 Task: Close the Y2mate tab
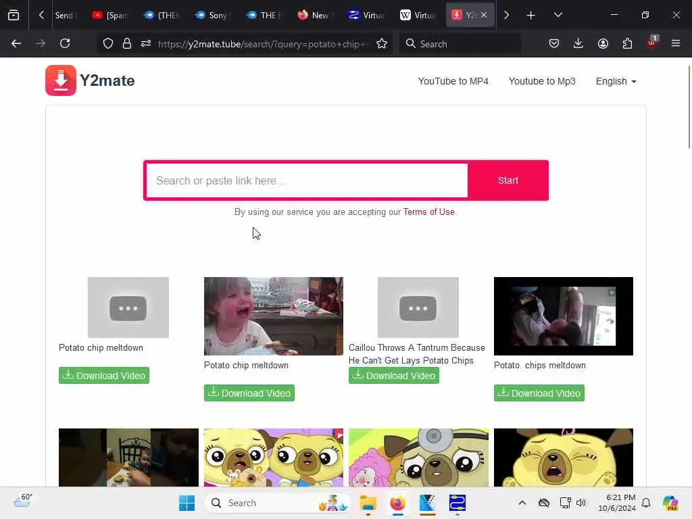[484, 15]
